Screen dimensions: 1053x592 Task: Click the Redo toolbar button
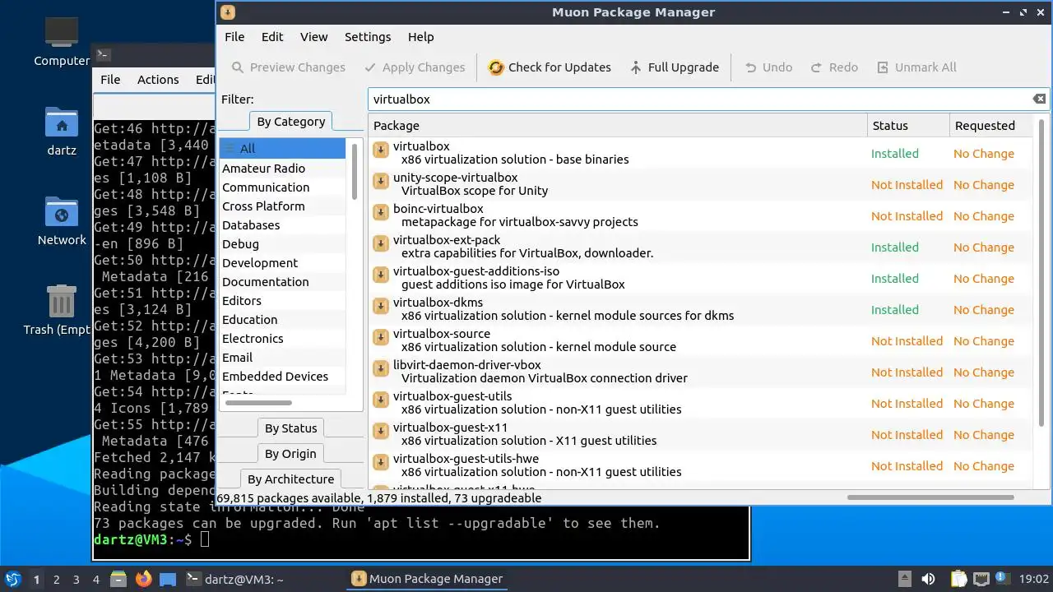click(x=834, y=67)
